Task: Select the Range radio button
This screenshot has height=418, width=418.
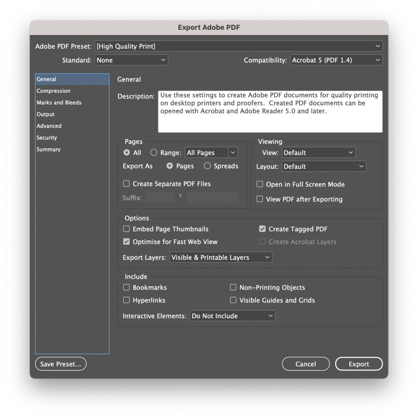Action: [153, 152]
